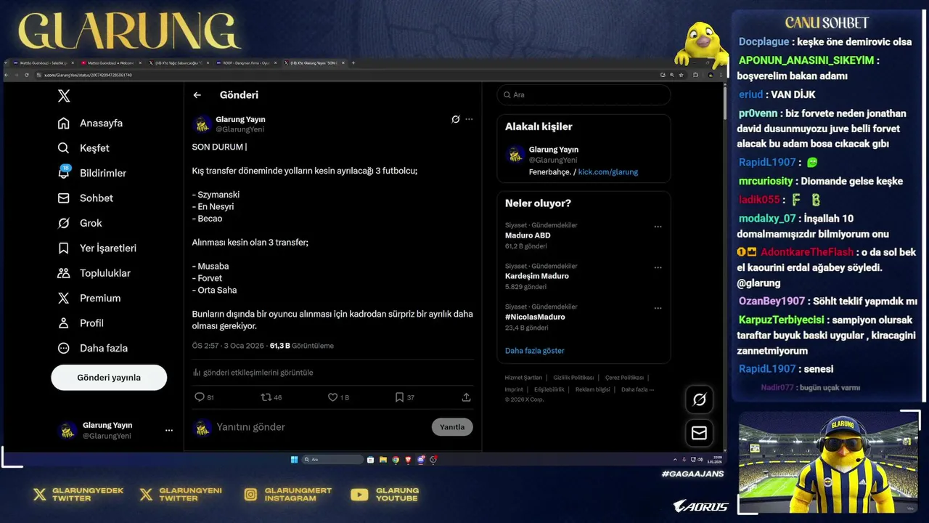
Task: Open more options for Maduro ABD trend
Action: 658,227
